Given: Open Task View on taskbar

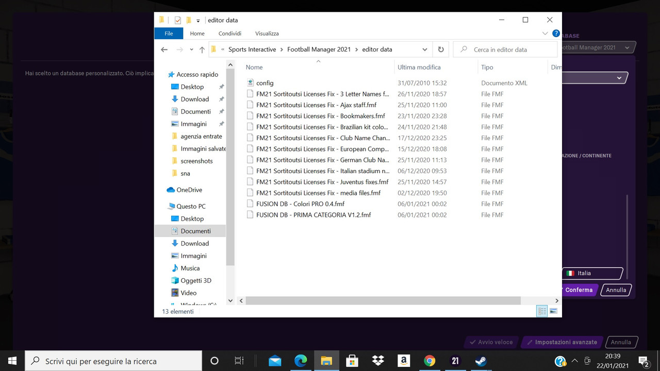Looking at the screenshot, I should pos(239,361).
